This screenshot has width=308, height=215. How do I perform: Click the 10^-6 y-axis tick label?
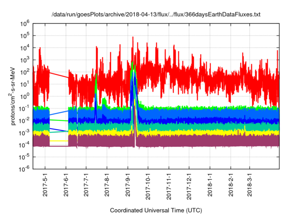point(25,169)
